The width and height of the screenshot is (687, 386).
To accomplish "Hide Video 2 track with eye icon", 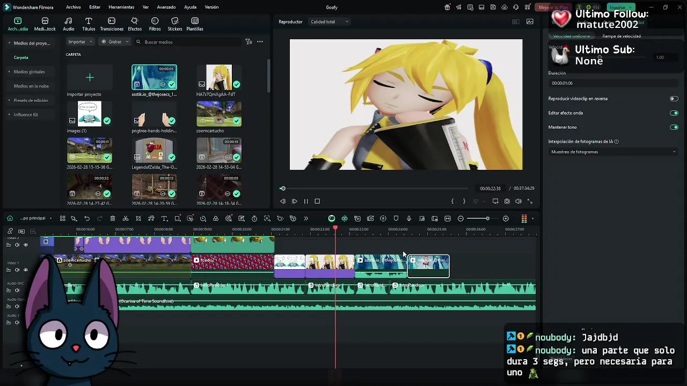I will pos(26,245).
